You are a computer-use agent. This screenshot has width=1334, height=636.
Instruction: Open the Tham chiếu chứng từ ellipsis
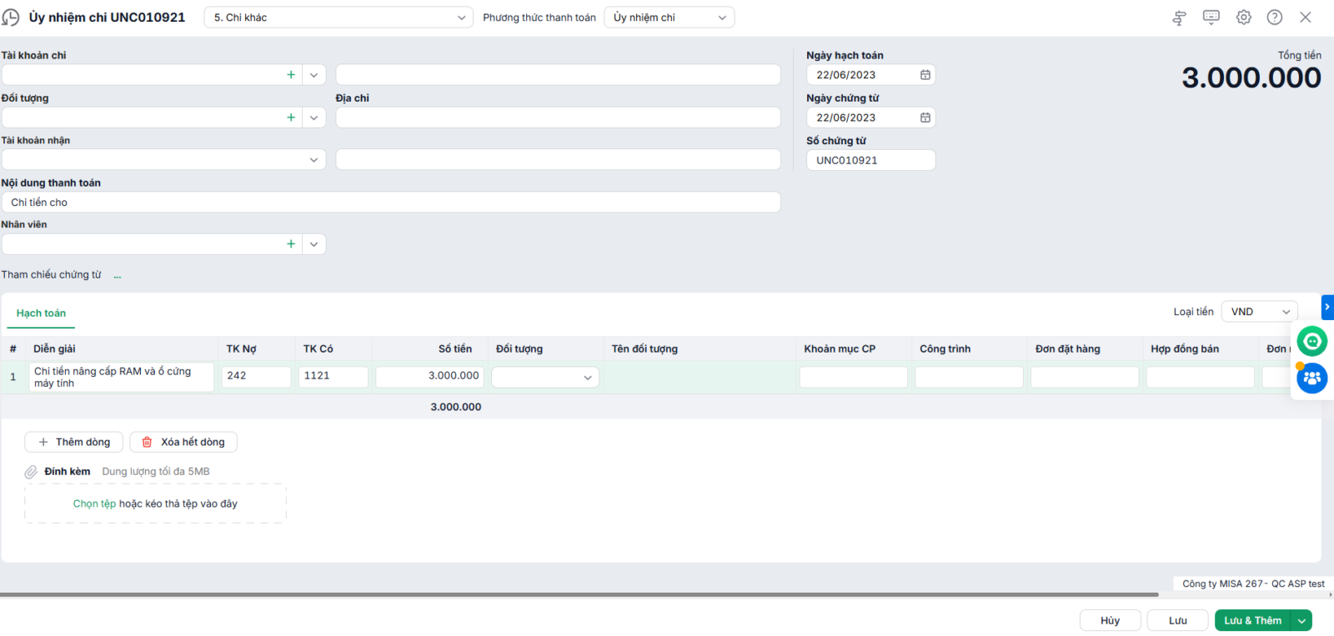pos(118,275)
